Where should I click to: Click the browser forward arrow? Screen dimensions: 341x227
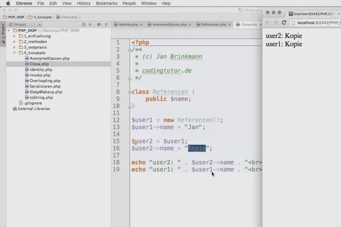[x=276, y=23]
